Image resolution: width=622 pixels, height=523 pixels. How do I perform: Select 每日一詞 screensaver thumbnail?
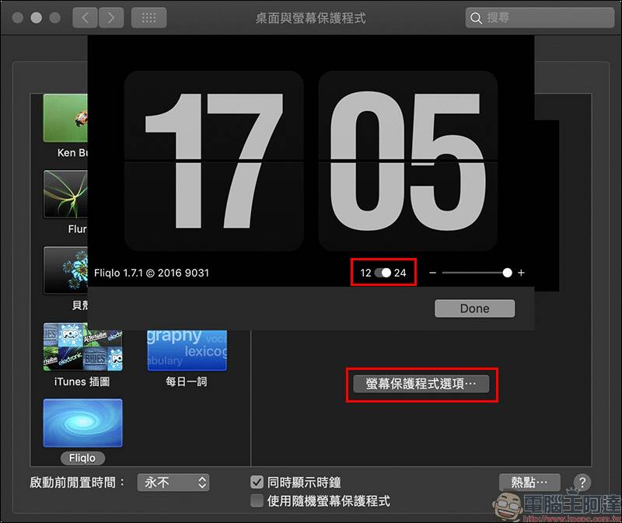[x=187, y=350]
